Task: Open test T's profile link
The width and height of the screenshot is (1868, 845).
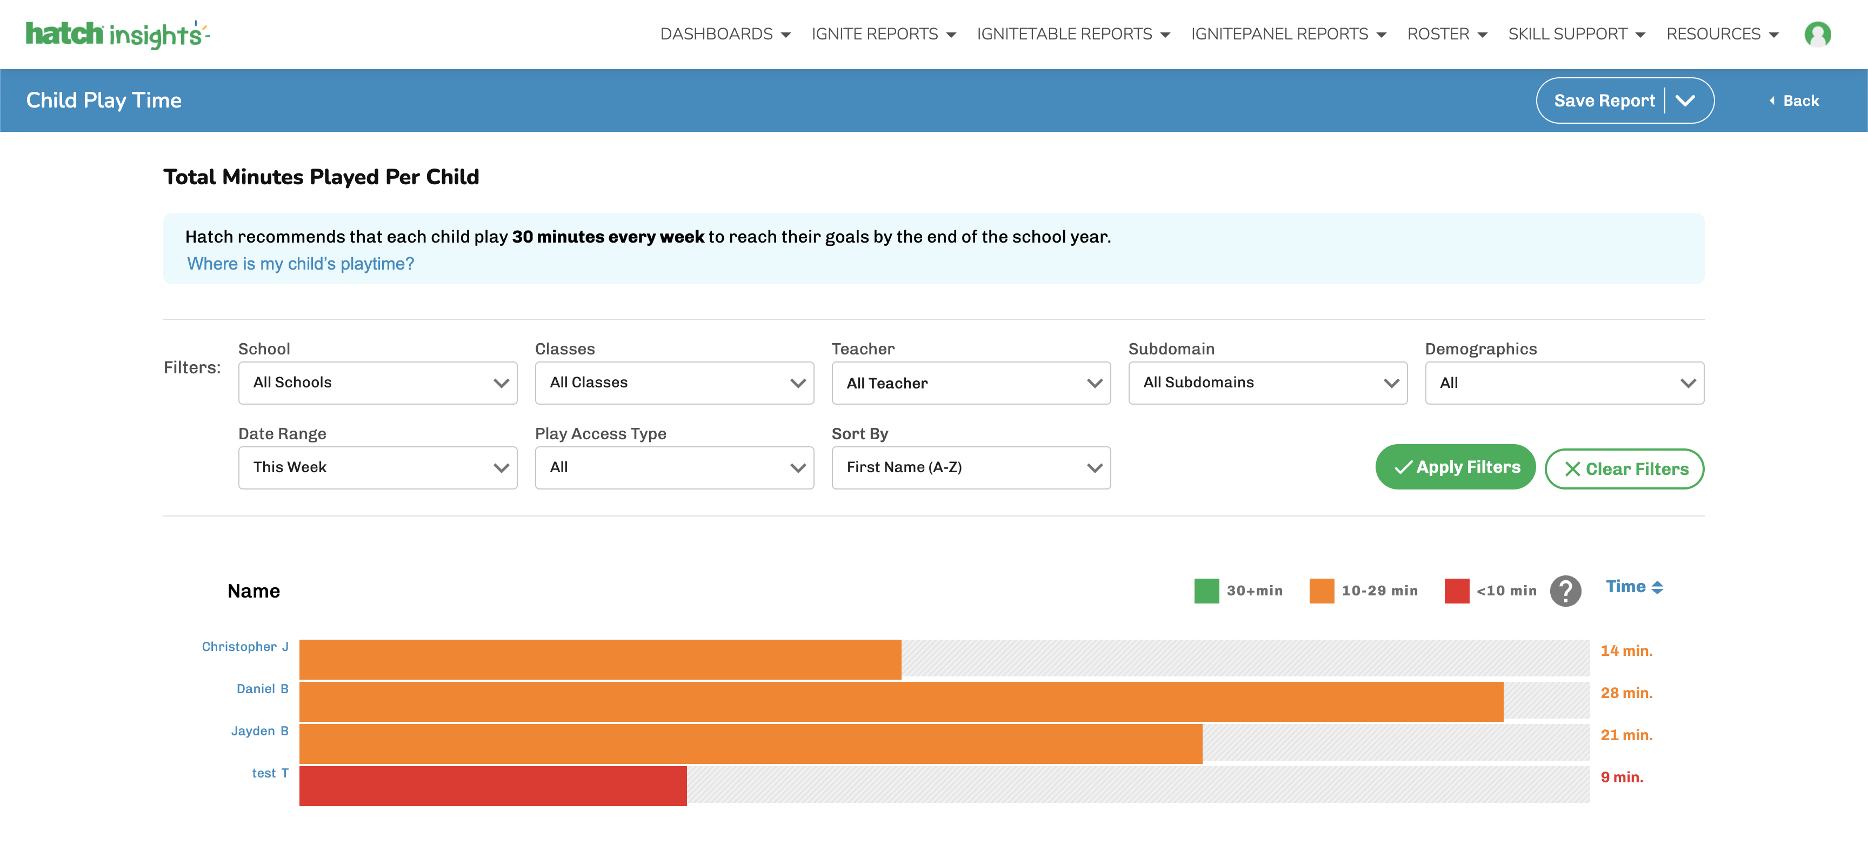Action: click(x=270, y=773)
